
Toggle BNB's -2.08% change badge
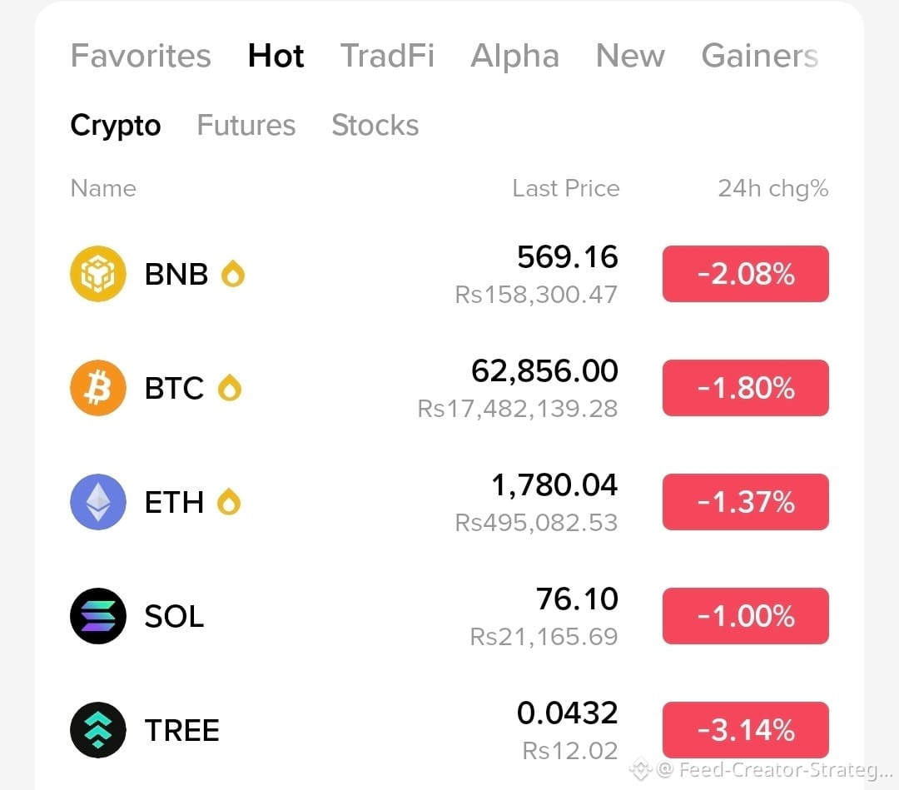click(x=745, y=273)
